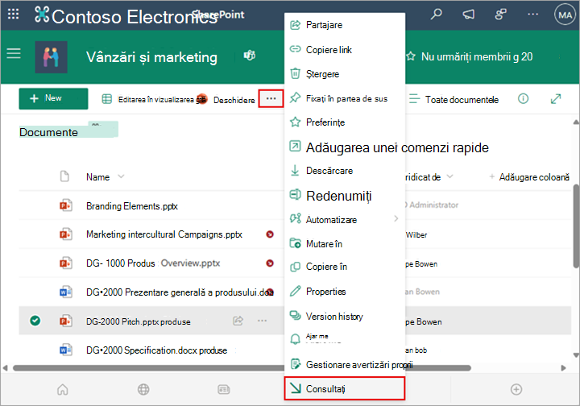Viewport: 580px width, 406px height.
Task: Open Version history from the menu
Action: coord(345,316)
